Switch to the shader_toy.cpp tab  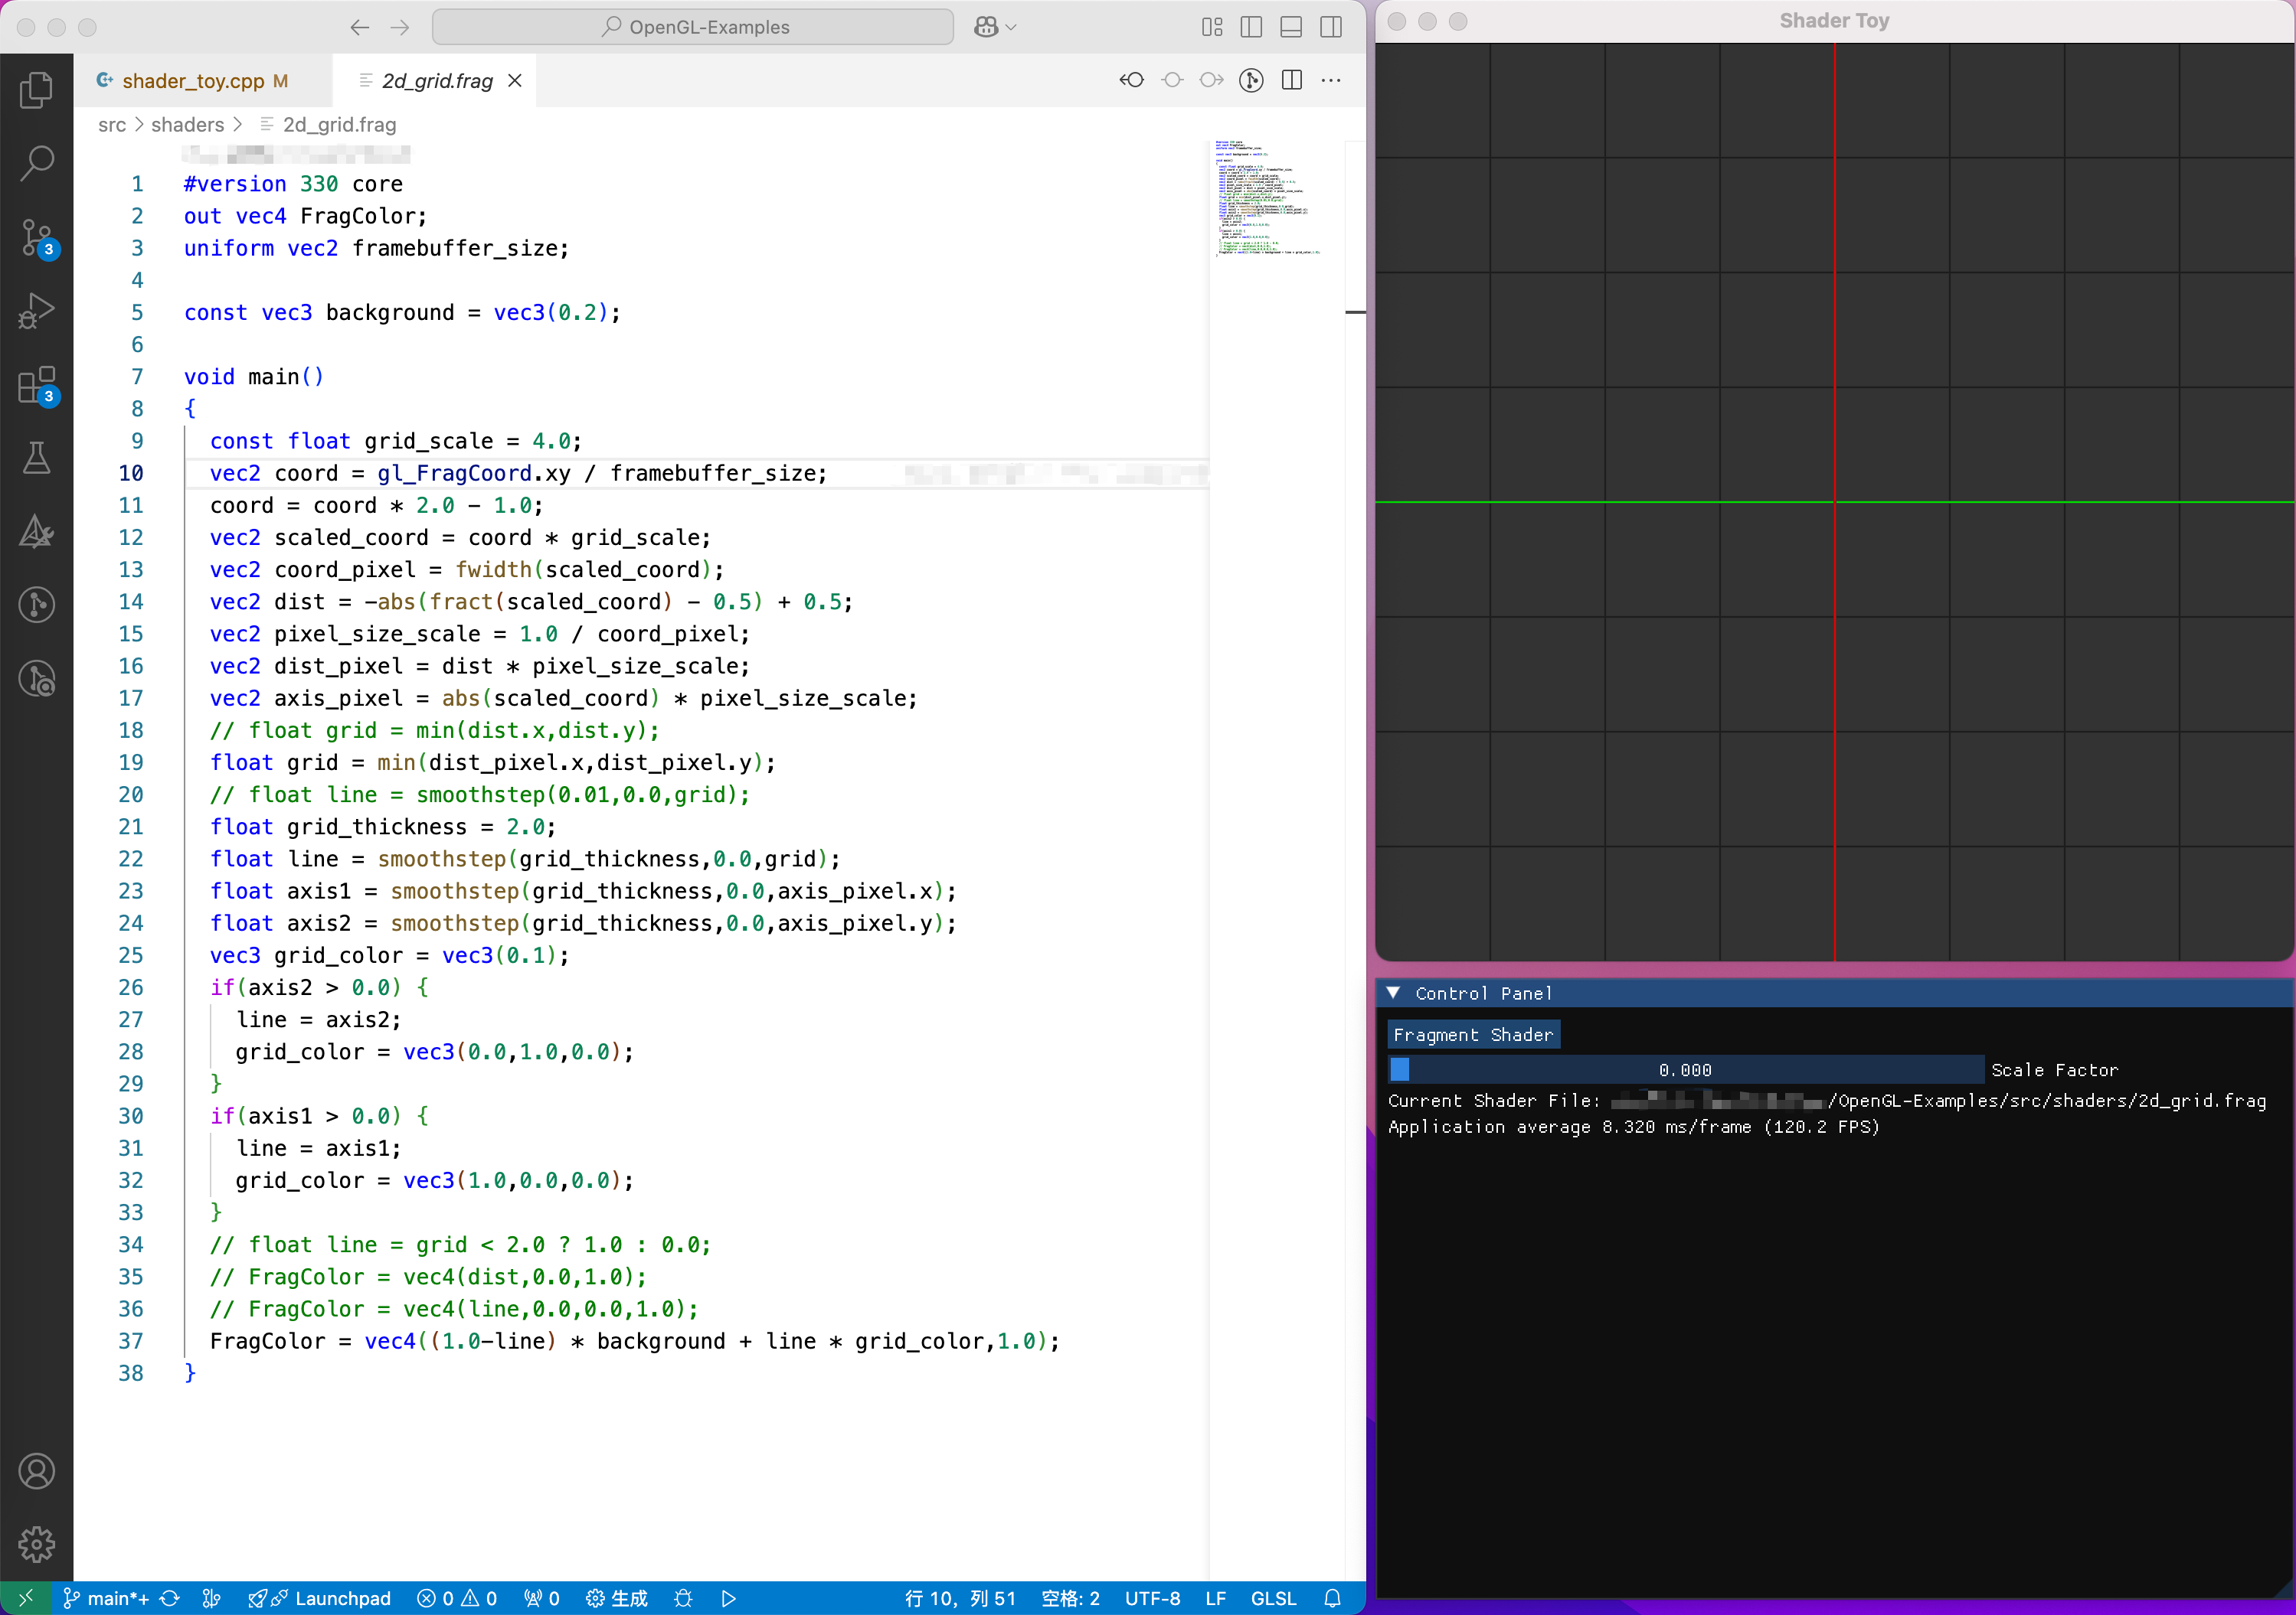(193, 81)
